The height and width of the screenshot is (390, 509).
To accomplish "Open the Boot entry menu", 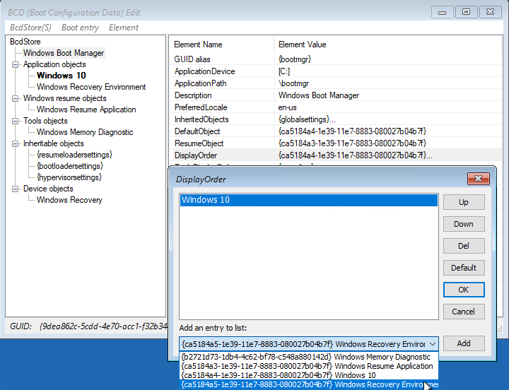I will (x=80, y=28).
